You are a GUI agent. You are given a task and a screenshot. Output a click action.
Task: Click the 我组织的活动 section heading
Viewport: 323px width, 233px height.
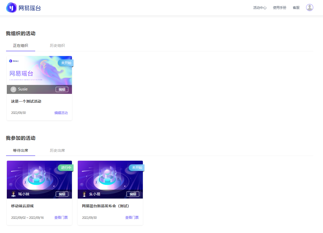(21, 33)
